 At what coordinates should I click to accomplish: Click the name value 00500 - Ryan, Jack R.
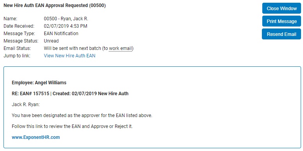66,19
